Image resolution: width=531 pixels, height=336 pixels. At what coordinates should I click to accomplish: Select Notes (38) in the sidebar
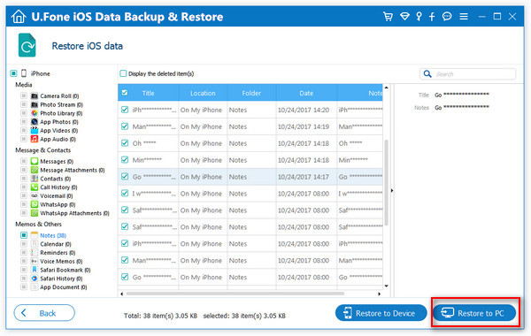coord(53,235)
